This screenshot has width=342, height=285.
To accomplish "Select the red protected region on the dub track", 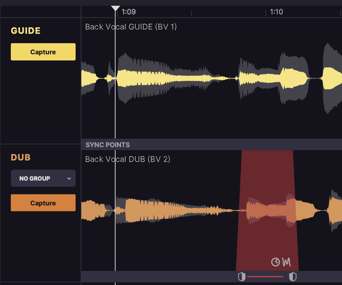I will 267,180.
